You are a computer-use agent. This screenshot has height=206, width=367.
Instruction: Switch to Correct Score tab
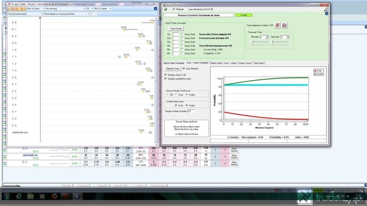tap(244, 63)
